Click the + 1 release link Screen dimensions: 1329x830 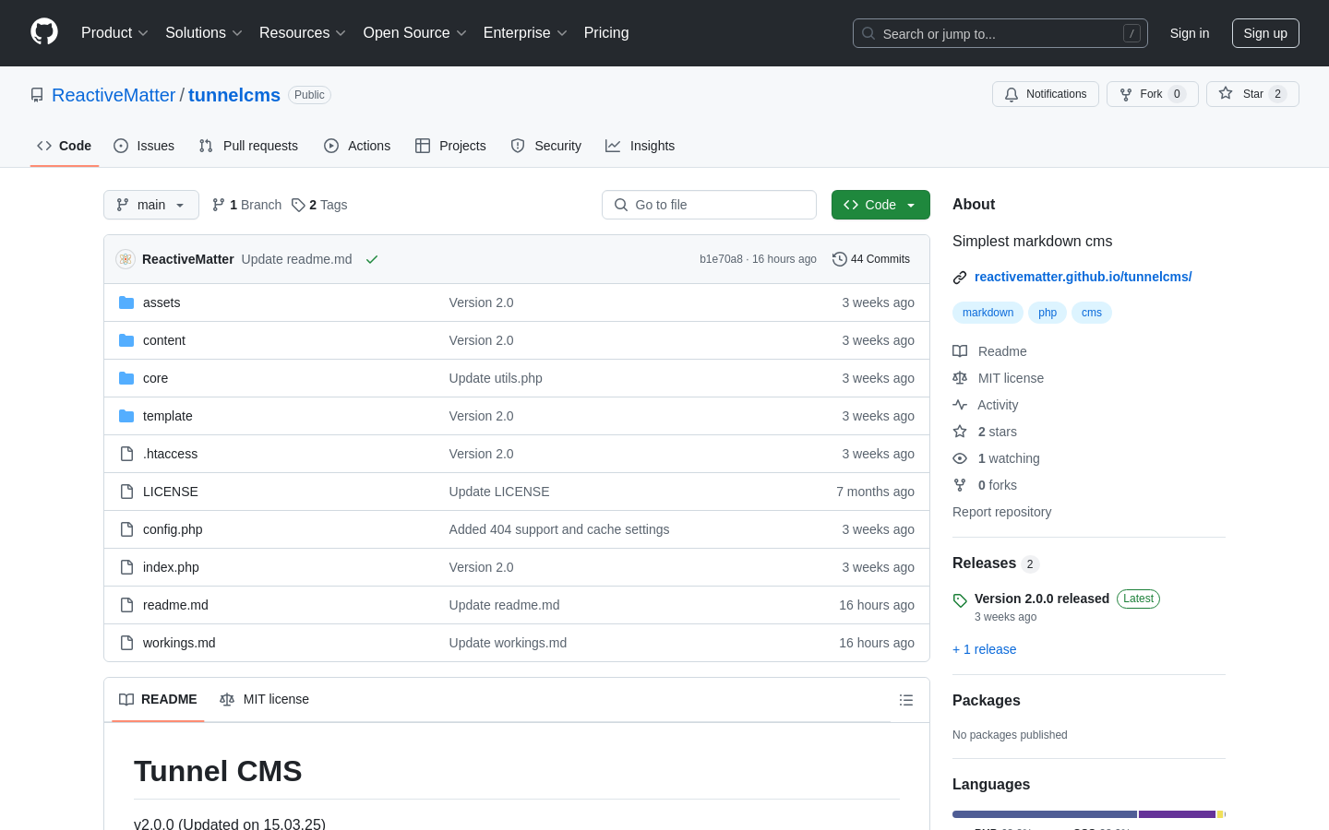984,649
